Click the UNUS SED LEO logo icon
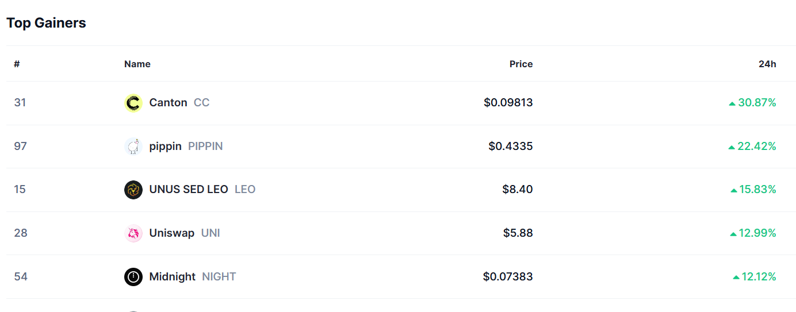Image resolution: width=796 pixels, height=312 pixels. tap(133, 190)
